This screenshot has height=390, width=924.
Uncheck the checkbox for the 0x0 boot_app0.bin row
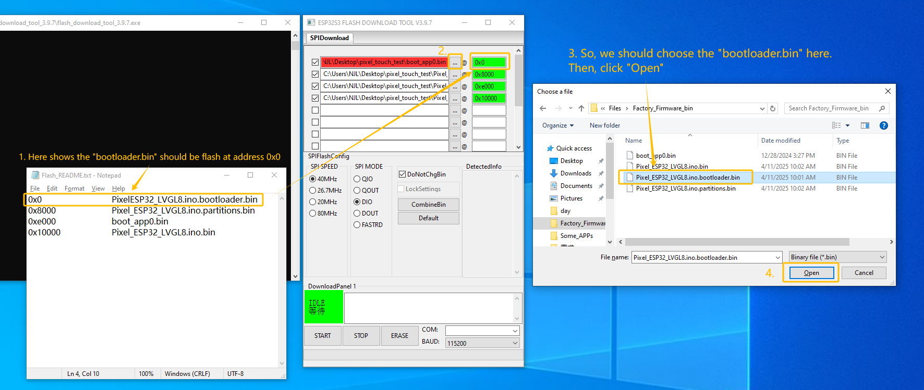point(315,62)
